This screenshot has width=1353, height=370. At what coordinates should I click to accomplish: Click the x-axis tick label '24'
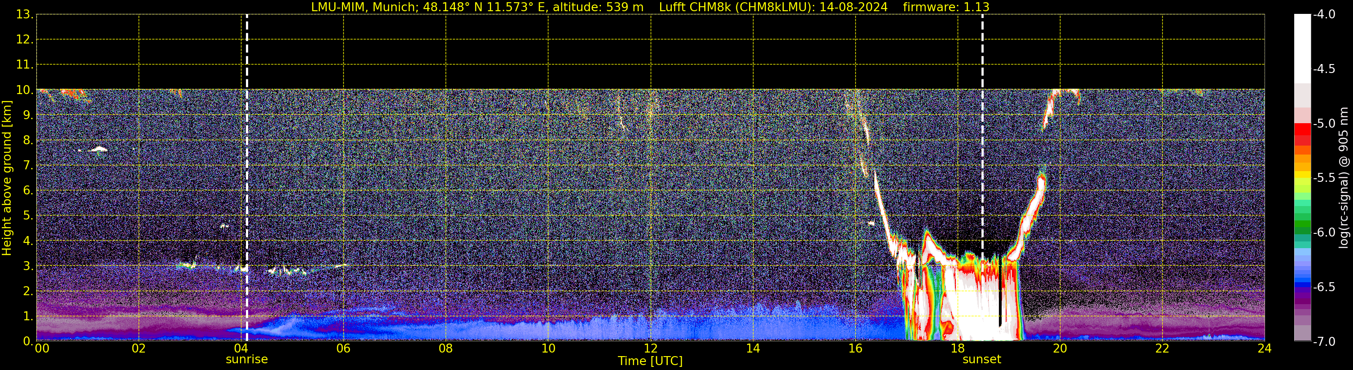(1265, 348)
